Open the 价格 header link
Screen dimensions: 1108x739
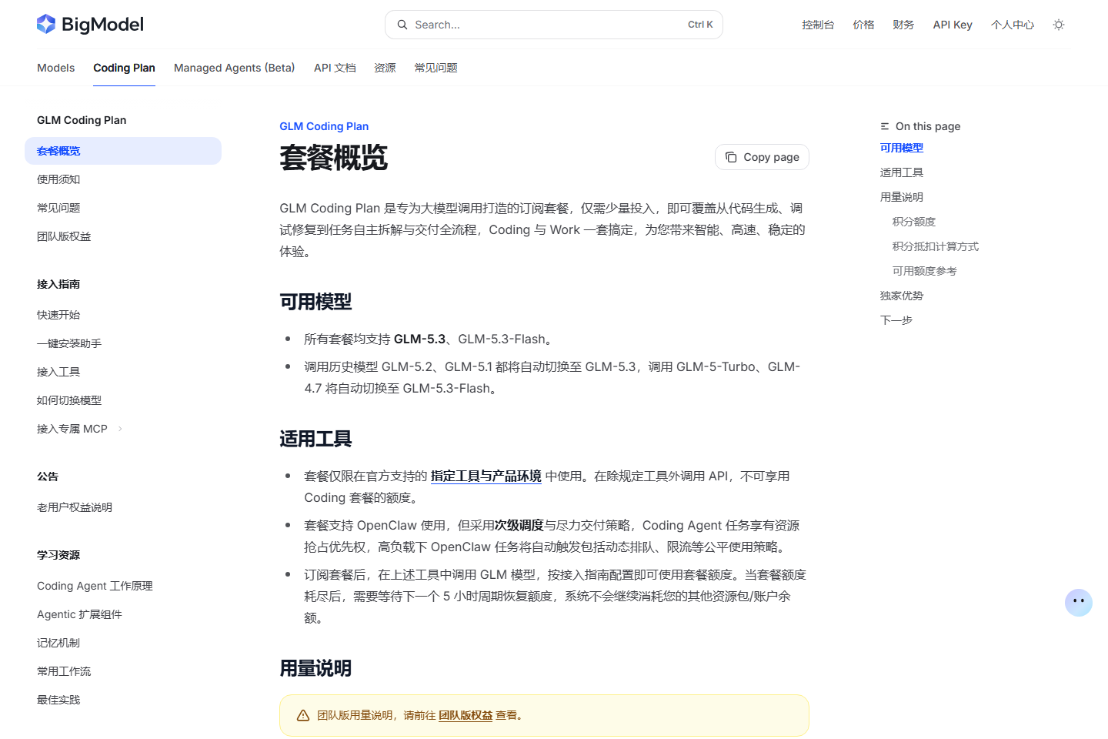pos(863,25)
